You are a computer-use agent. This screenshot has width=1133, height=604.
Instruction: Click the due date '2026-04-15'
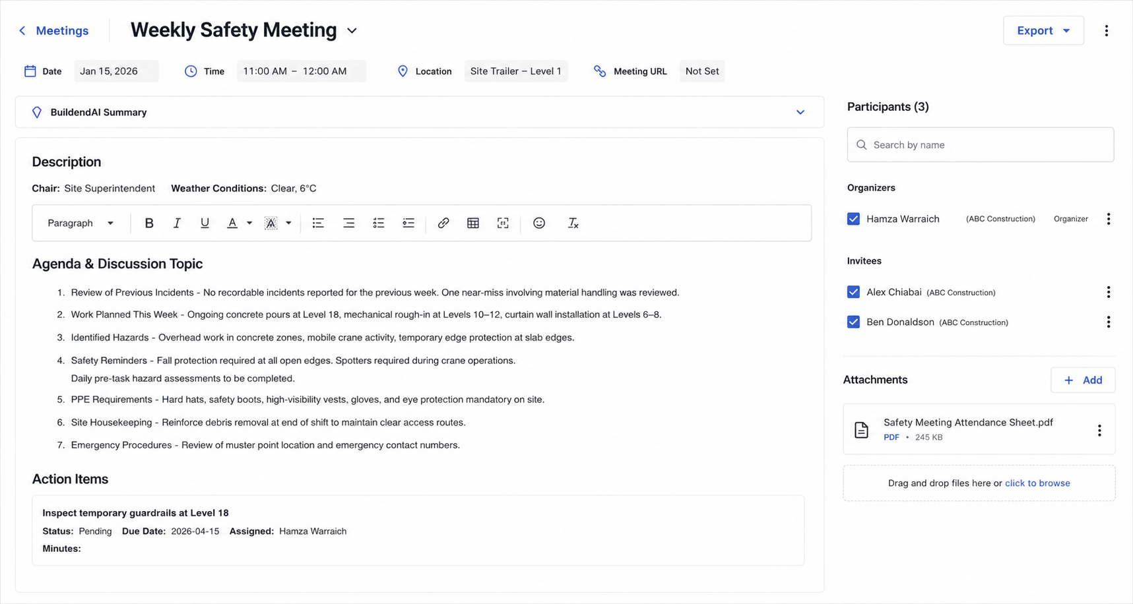(x=195, y=531)
